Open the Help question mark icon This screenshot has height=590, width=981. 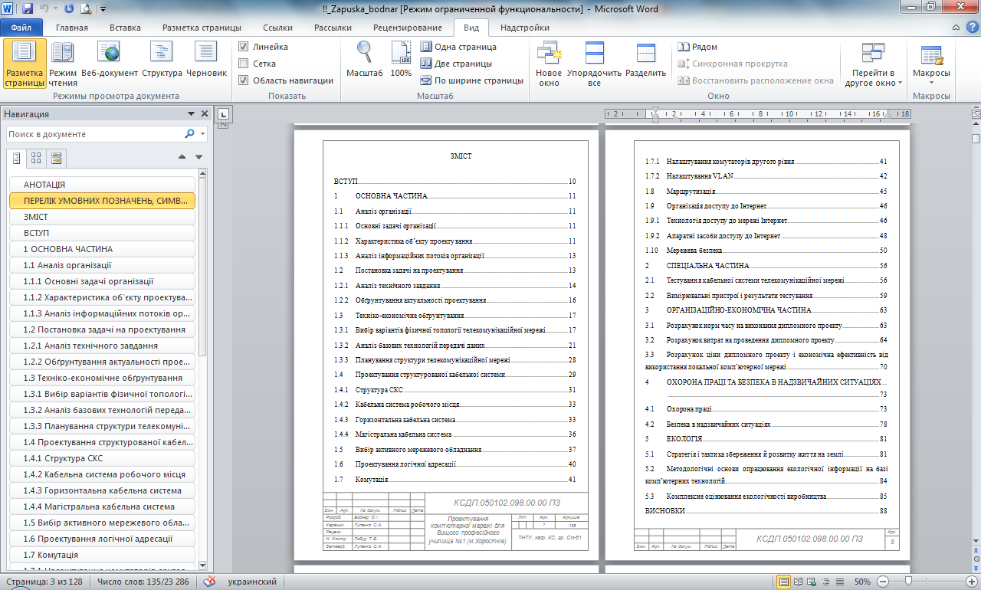coord(971,28)
